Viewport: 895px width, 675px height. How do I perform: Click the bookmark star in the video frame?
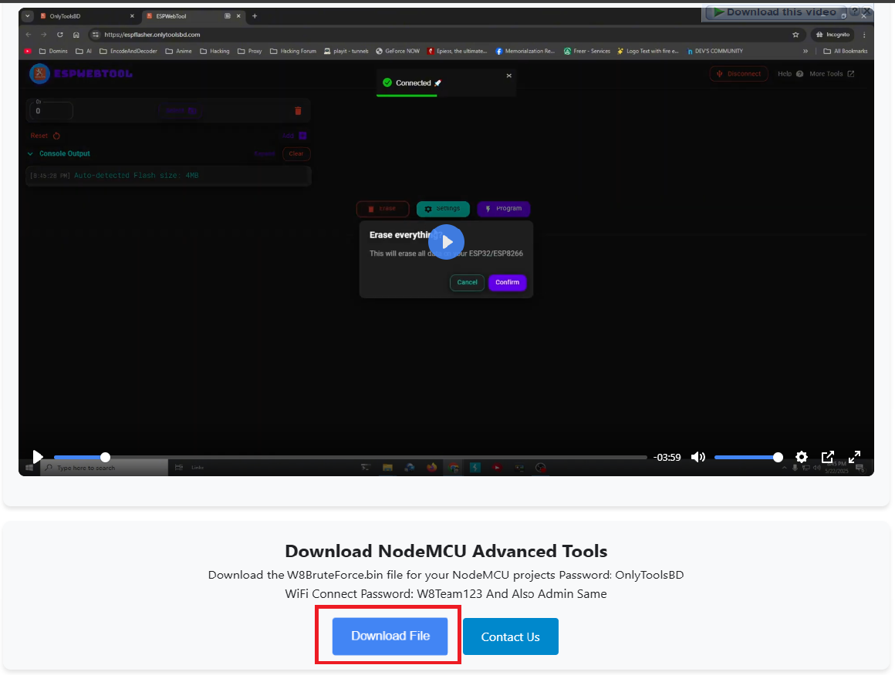point(795,35)
